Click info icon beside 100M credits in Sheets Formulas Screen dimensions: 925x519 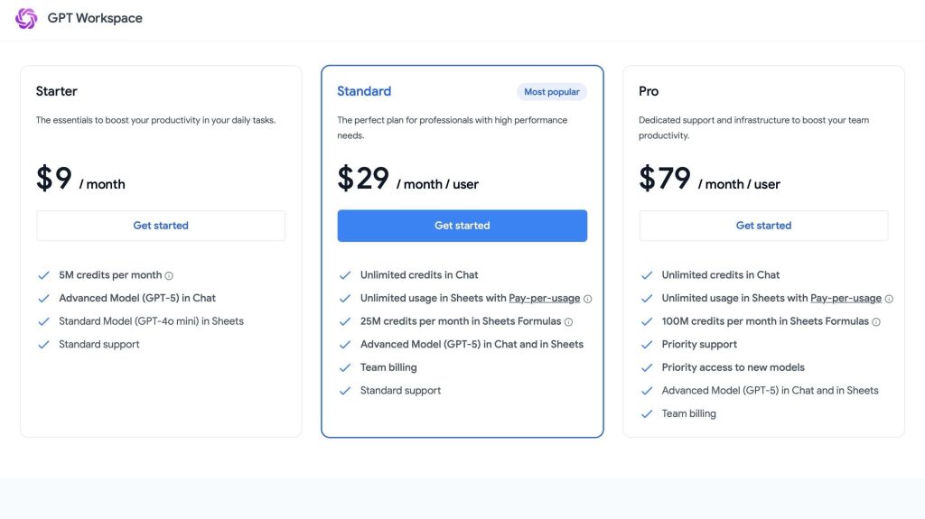[x=876, y=322]
